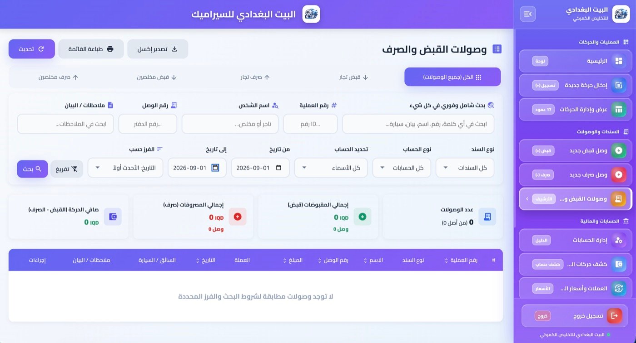Focus the بحث شامل search field
This screenshot has width=636, height=343.
pos(418,124)
